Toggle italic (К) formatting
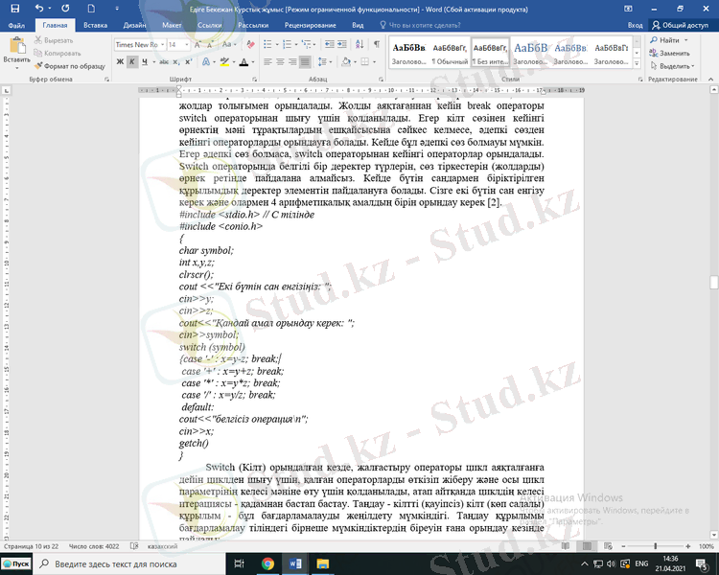Screen dimensions: 719x575 (x=132, y=61)
